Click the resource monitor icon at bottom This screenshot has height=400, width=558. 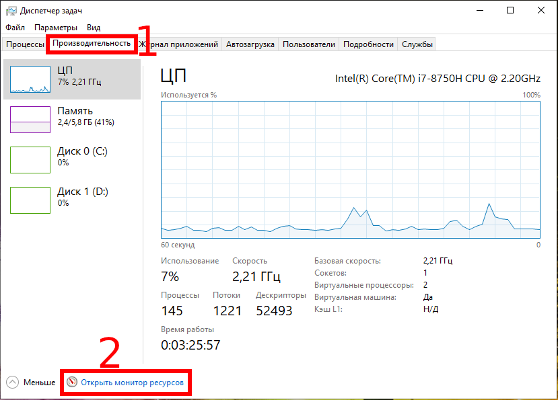72,383
